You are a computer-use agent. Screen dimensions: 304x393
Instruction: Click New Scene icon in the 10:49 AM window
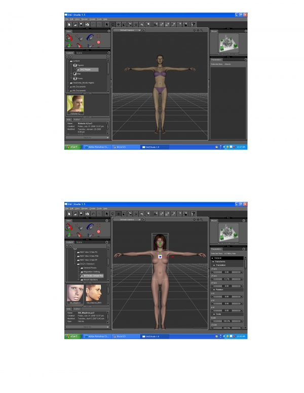[69, 214]
